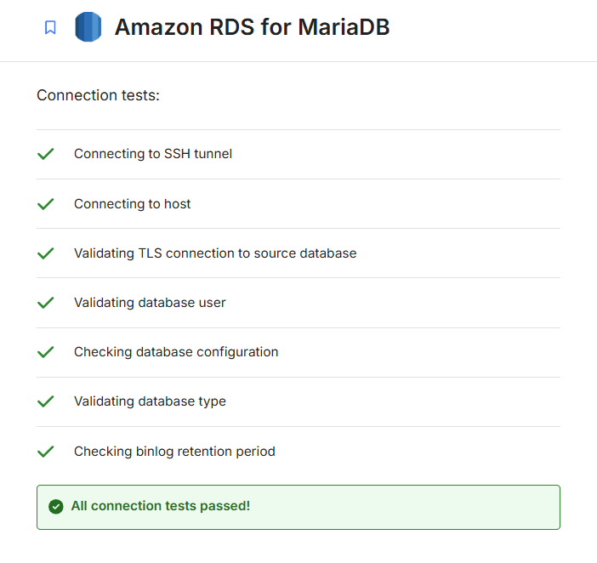
Task: Click the Amazon RDS database logo
Action: click(88, 27)
